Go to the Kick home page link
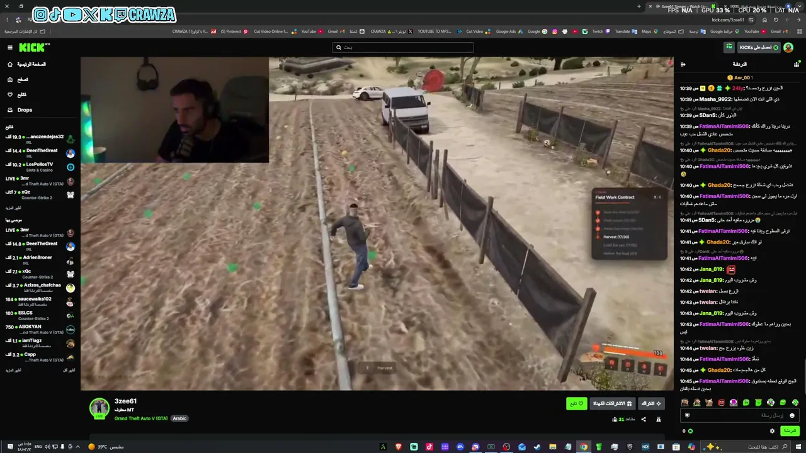Screen dimensions: 806x453 [26, 64]
